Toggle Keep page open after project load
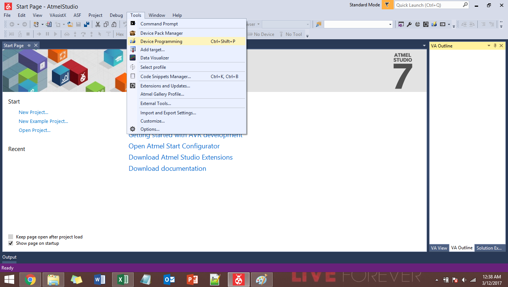The width and height of the screenshot is (508, 287). coord(10,237)
